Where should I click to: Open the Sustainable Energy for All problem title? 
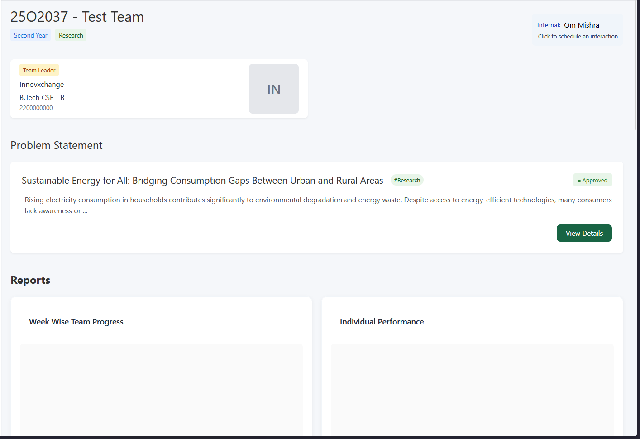(202, 181)
